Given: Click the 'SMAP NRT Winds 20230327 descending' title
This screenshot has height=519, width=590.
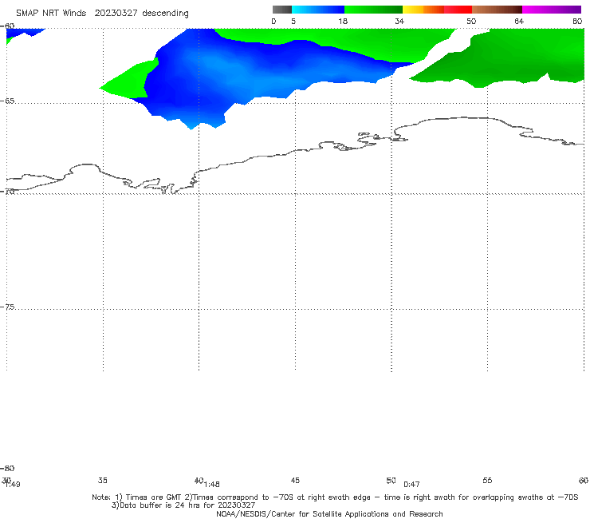Looking at the screenshot, I should (x=102, y=14).
